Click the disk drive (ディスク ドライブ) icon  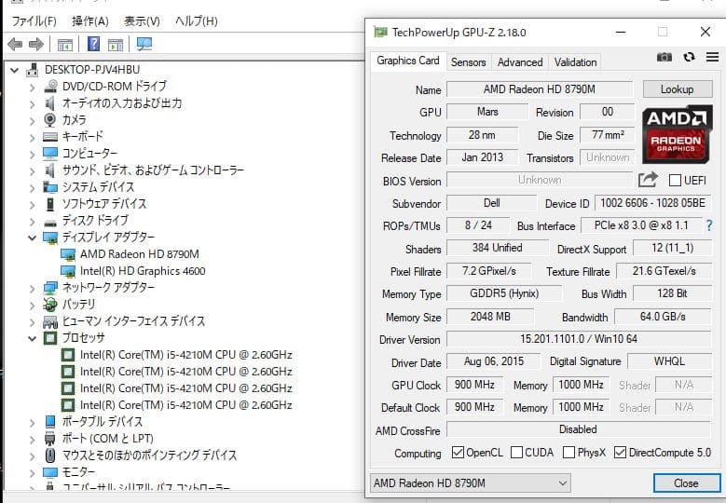(x=50, y=221)
